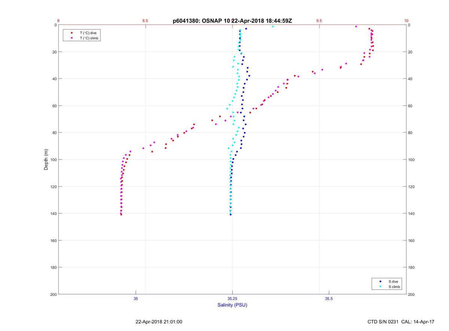Click right axis depth tick 140
Image resolution: width=449 pixels, height=331 pixels.
pyautogui.click(x=412, y=214)
